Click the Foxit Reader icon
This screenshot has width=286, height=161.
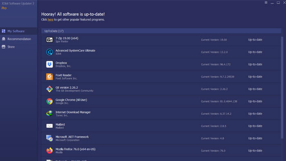pos(49,76)
